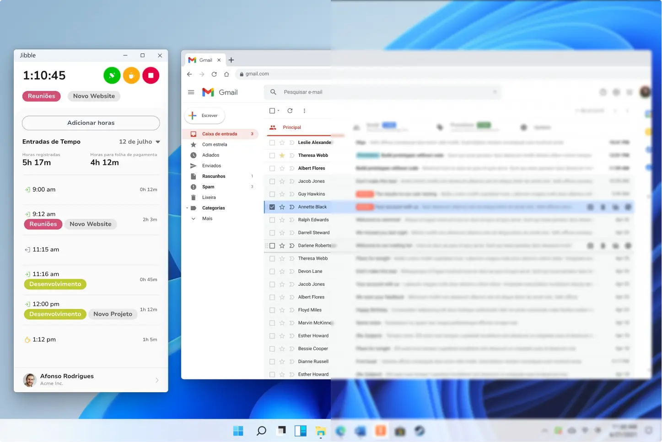This screenshot has height=442, width=662.
Task: Mark the Darlene Robertson email as important
Action: point(291,246)
